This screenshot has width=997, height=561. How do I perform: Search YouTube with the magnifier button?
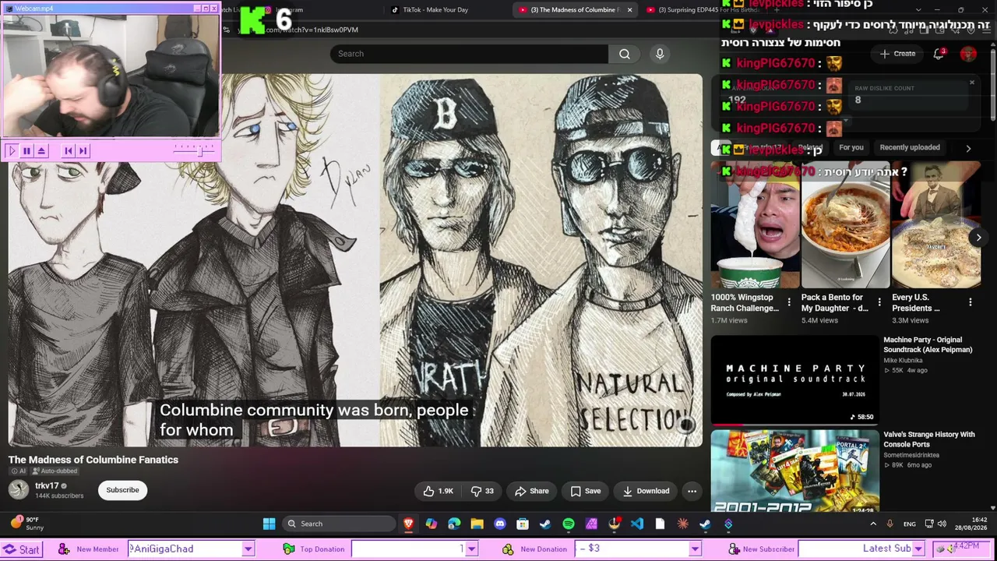(625, 54)
